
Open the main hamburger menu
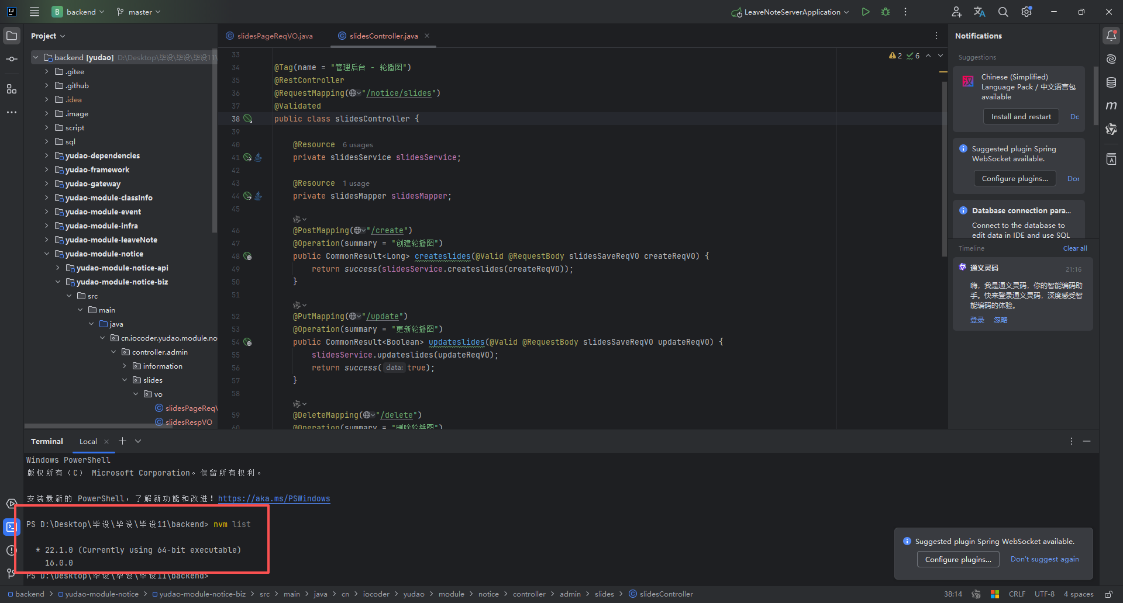[x=34, y=11]
